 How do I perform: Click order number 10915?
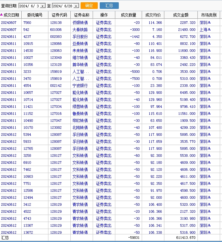(28, 44)
